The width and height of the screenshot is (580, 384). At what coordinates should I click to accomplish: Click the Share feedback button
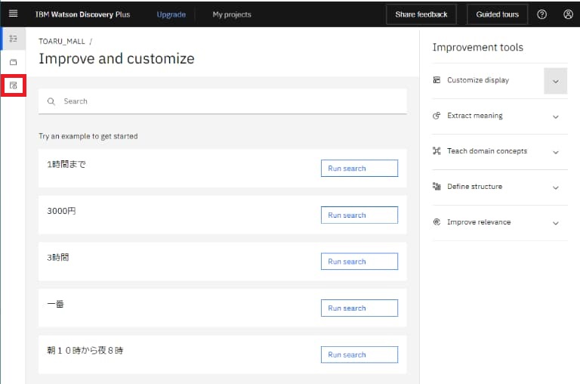(x=421, y=14)
